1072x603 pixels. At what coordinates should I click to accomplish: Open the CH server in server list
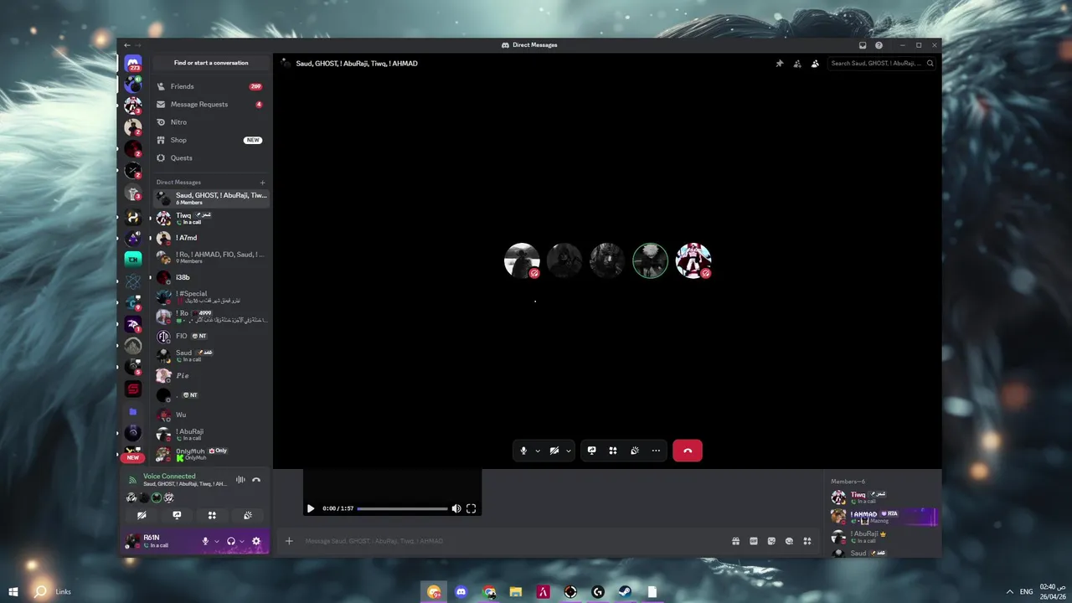pos(132,259)
